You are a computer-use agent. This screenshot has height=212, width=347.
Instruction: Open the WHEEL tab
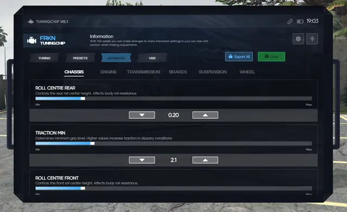click(x=247, y=72)
